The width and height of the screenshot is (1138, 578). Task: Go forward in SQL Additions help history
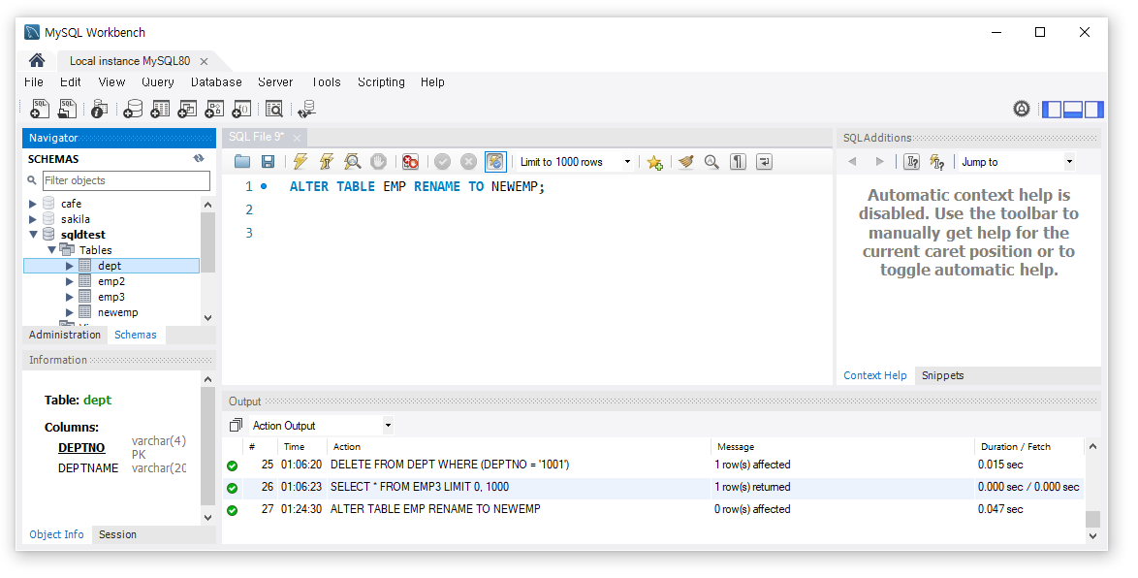coord(879,162)
